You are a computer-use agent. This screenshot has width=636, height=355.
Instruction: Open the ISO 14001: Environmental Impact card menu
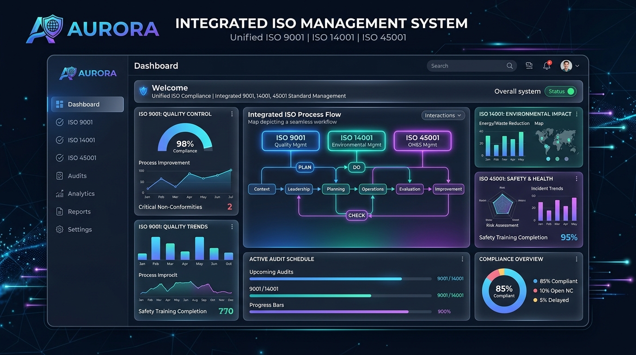[x=577, y=114]
